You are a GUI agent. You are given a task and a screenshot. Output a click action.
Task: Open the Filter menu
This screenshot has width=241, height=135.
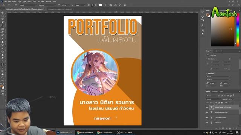coord(34,1)
